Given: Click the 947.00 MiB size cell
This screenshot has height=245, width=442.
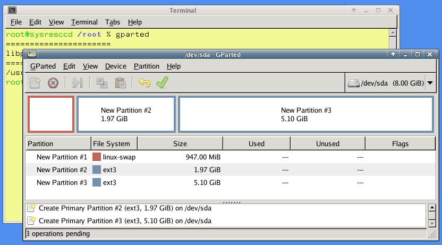Looking at the screenshot, I should [203, 157].
